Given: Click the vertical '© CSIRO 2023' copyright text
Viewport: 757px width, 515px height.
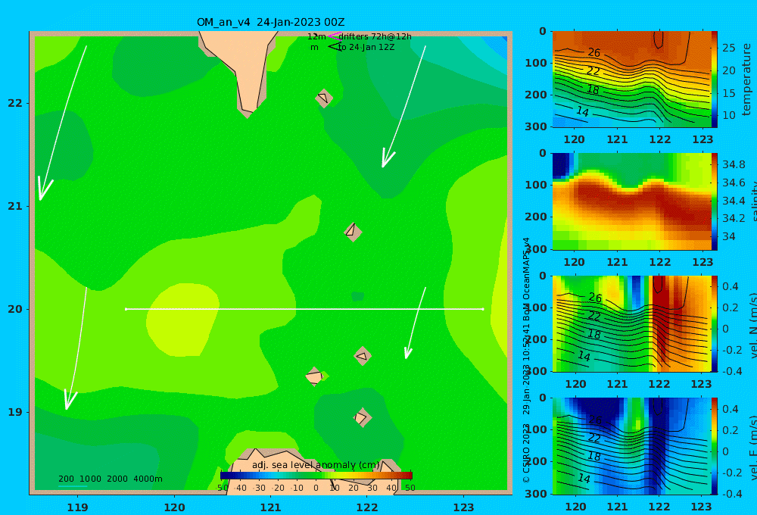Looking at the screenshot, I should tap(526, 453).
